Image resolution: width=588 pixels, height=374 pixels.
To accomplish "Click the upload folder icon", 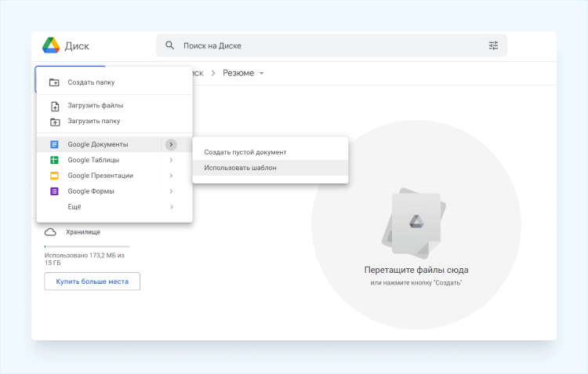I will click(x=54, y=122).
